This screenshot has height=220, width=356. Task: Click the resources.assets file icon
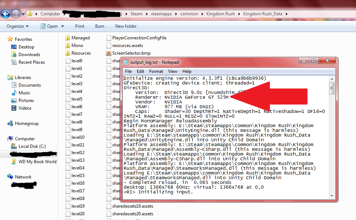click(109, 46)
